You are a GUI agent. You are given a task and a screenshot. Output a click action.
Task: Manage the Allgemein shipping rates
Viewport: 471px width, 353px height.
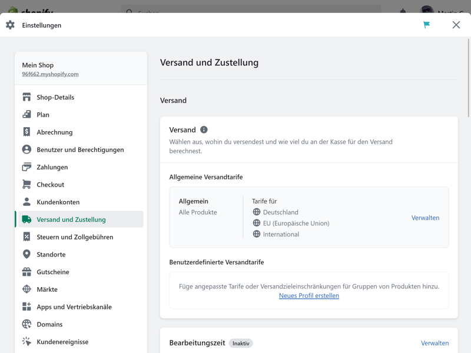pos(425,218)
